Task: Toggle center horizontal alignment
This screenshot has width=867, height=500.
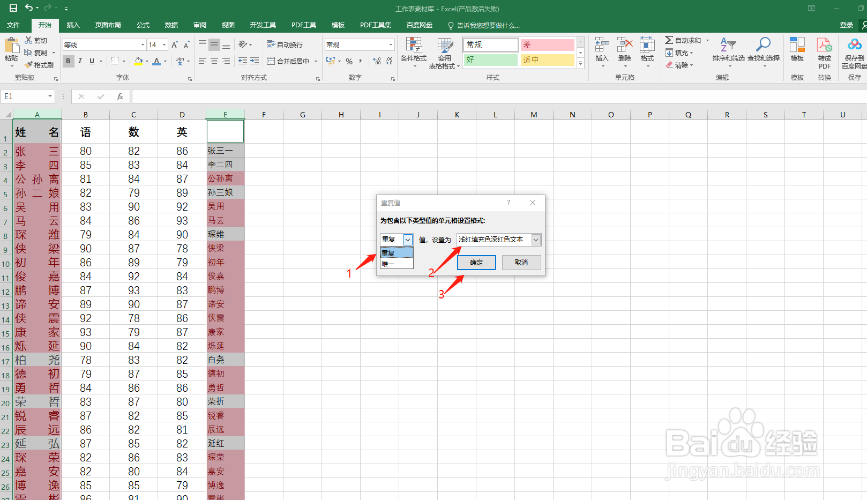Action: [214, 61]
